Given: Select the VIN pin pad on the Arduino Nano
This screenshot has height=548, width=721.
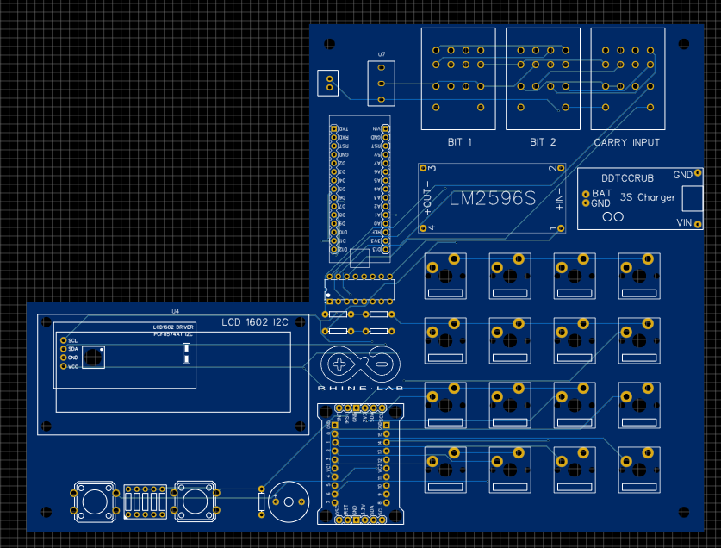Looking at the screenshot, I should (x=386, y=129).
